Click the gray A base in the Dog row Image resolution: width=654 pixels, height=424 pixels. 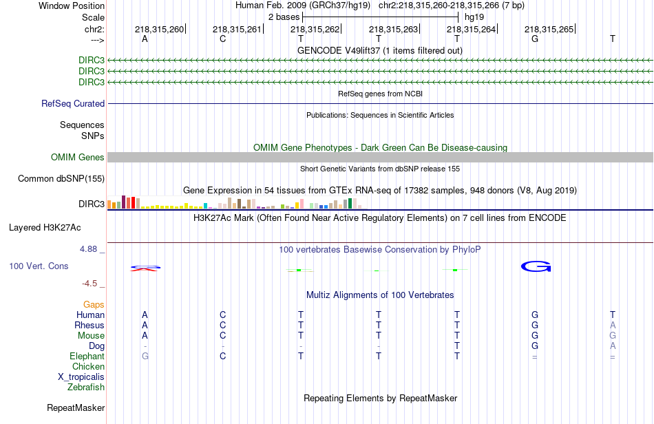pyautogui.click(x=613, y=346)
